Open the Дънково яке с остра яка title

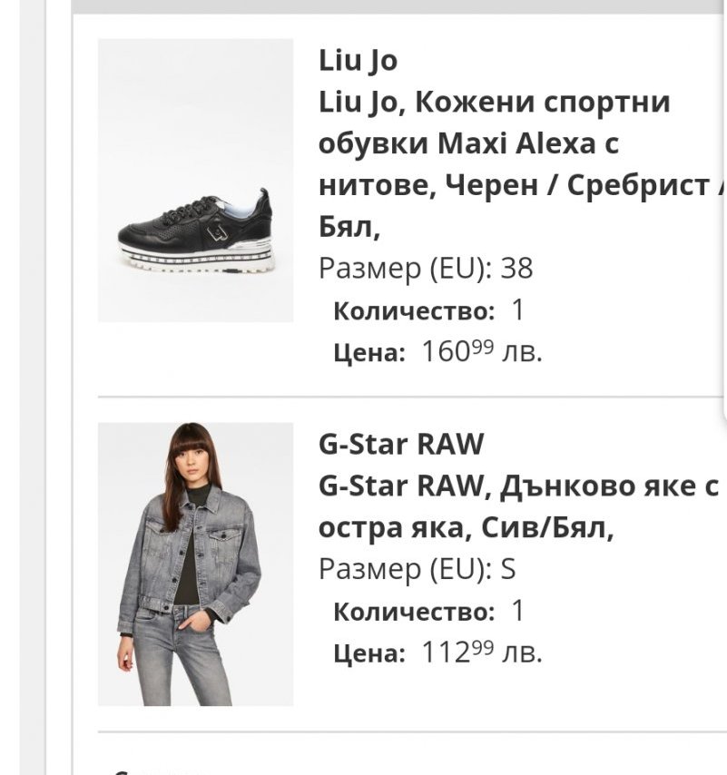click(518, 506)
